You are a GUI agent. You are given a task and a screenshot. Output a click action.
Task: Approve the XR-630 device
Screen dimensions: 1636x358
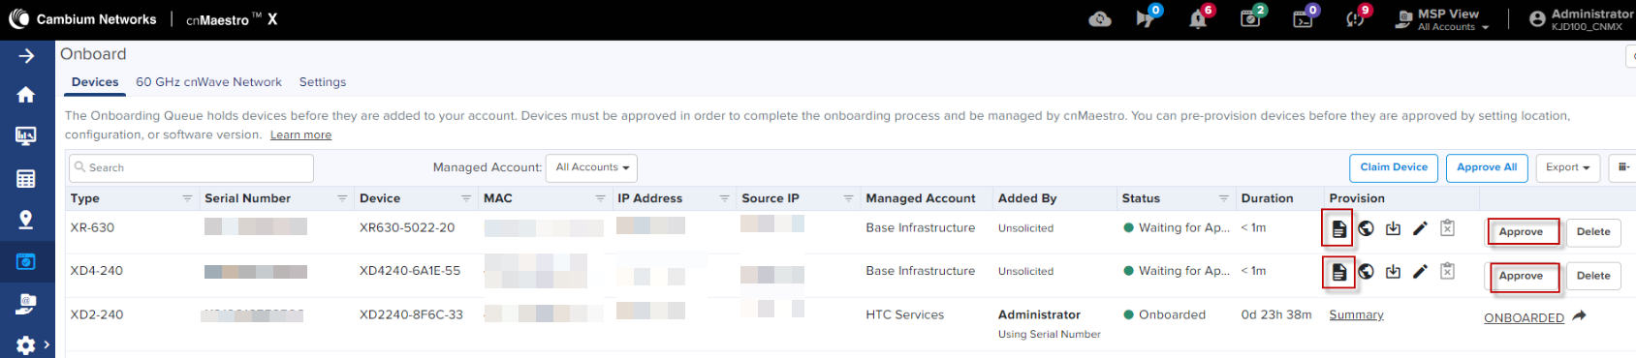[x=1521, y=232]
